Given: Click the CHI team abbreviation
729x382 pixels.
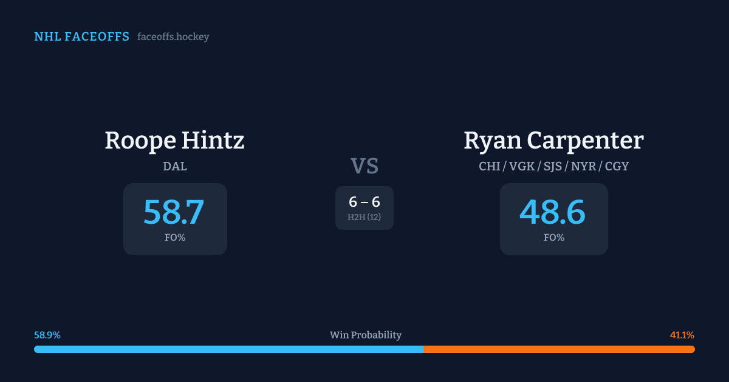Looking at the screenshot, I should pyautogui.click(x=490, y=166).
